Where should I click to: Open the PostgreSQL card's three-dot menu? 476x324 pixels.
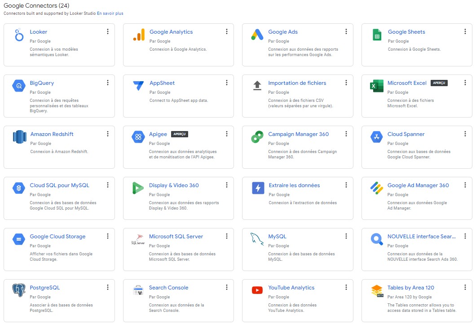(x=107, y=287)
